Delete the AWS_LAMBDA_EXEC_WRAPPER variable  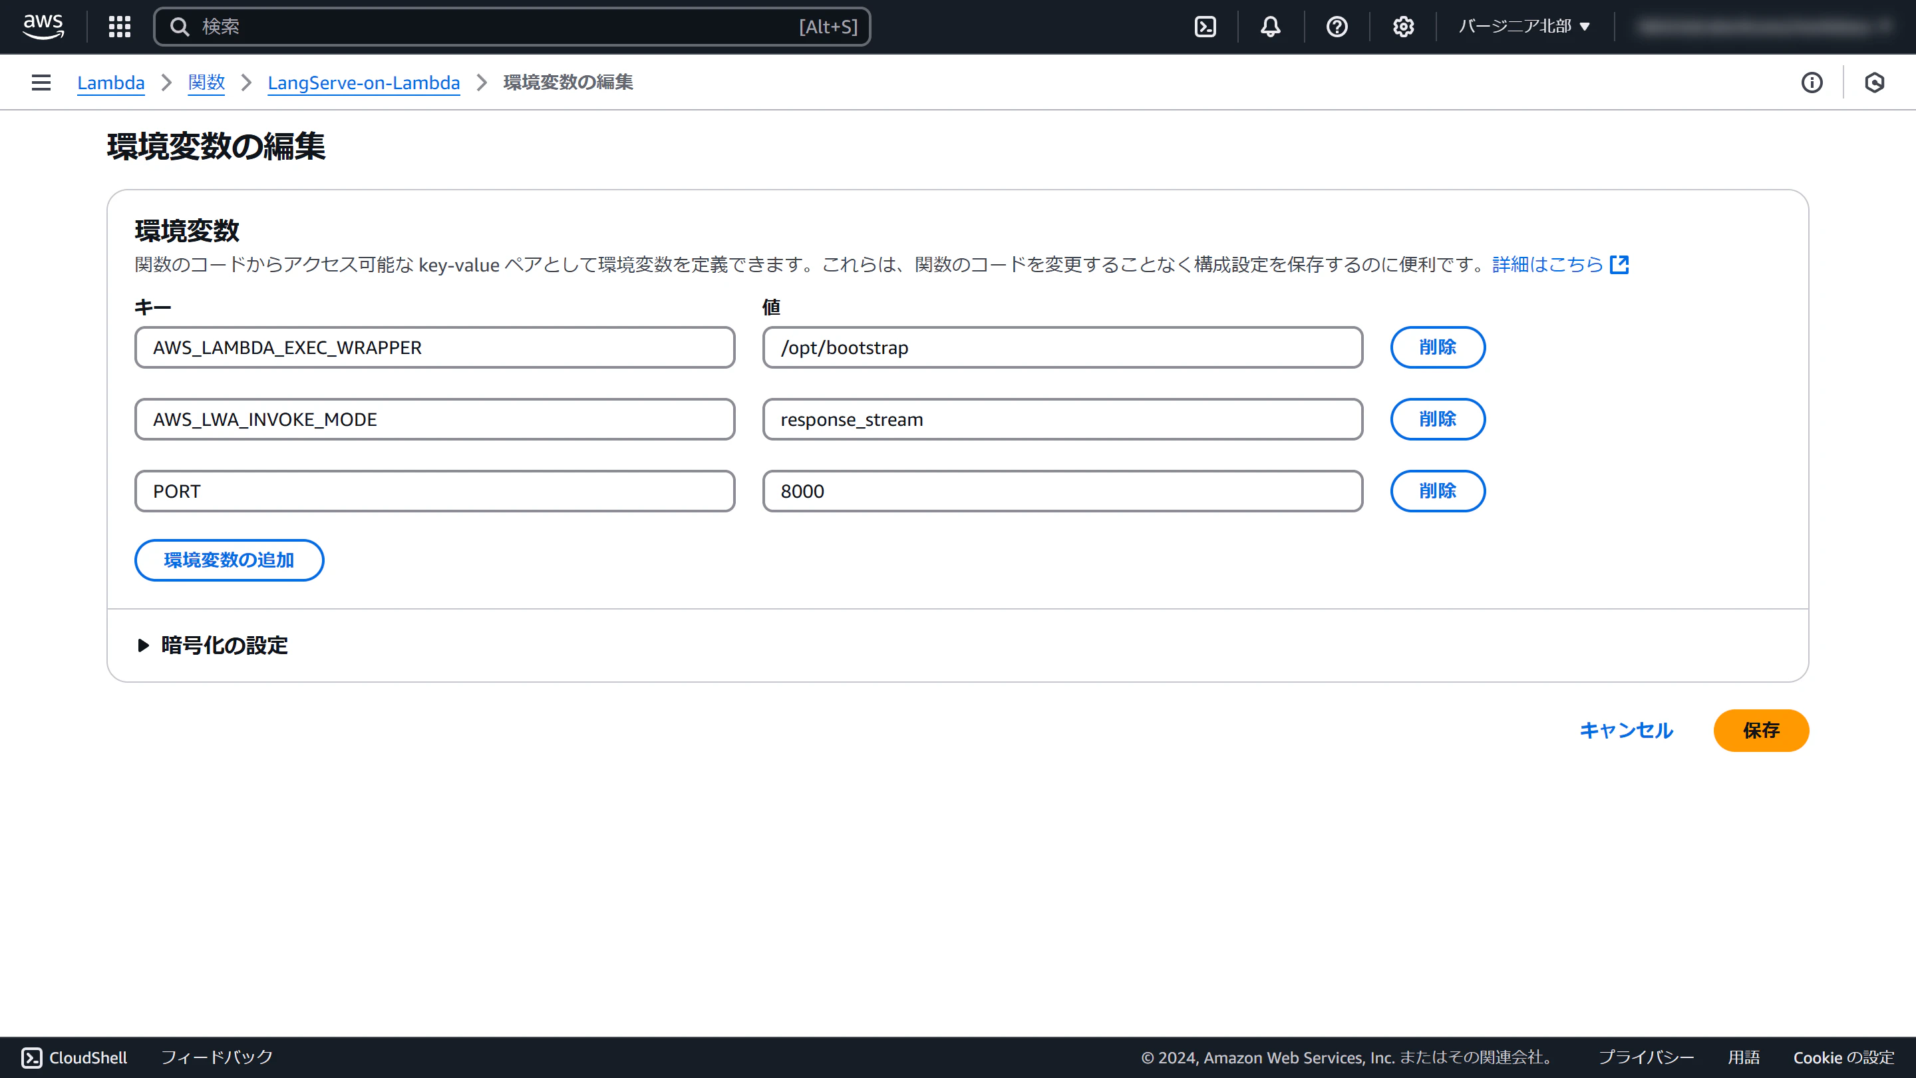[x=1438, y=347]
